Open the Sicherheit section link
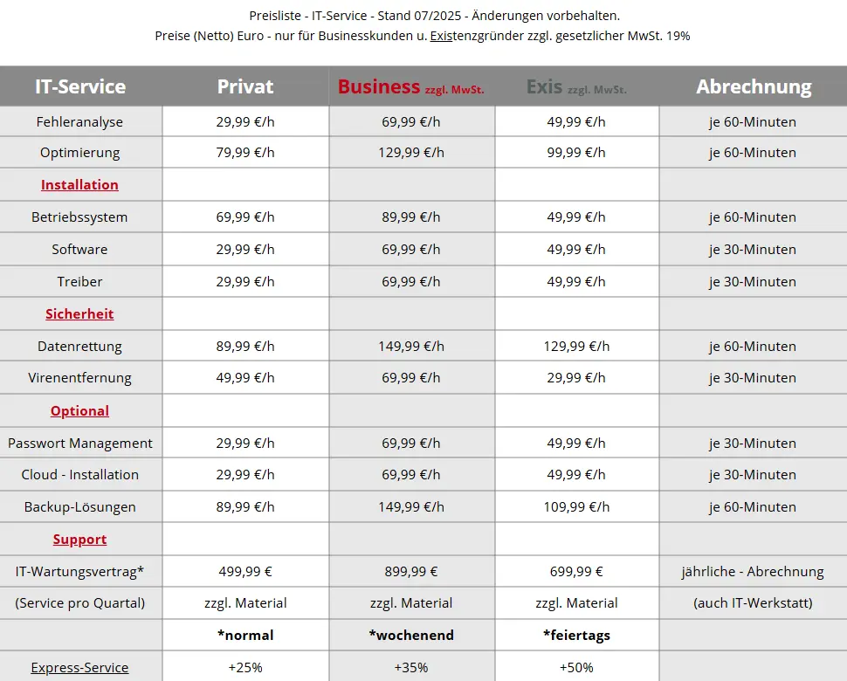Screen dimensions: 847x681 79,313
